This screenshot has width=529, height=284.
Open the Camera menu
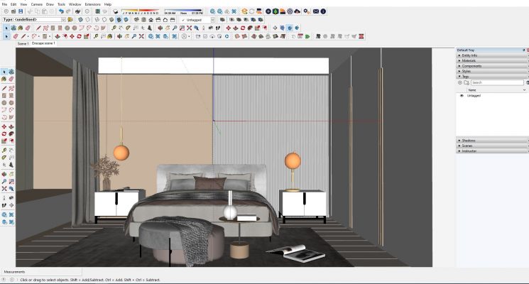pos(36,4)
